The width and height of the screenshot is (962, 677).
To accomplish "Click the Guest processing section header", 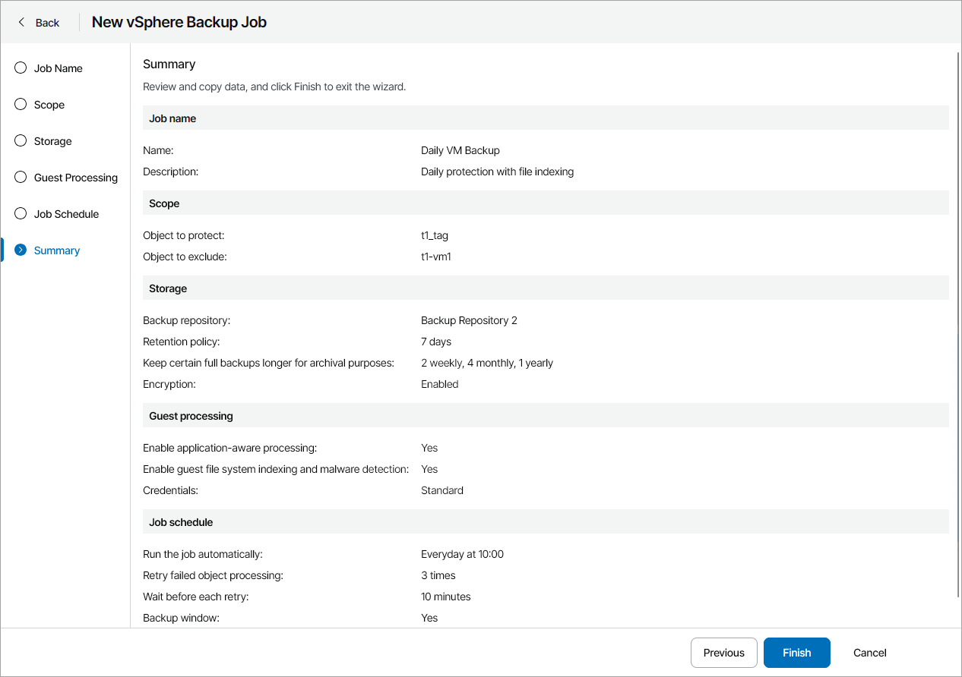I will [546, 416].
